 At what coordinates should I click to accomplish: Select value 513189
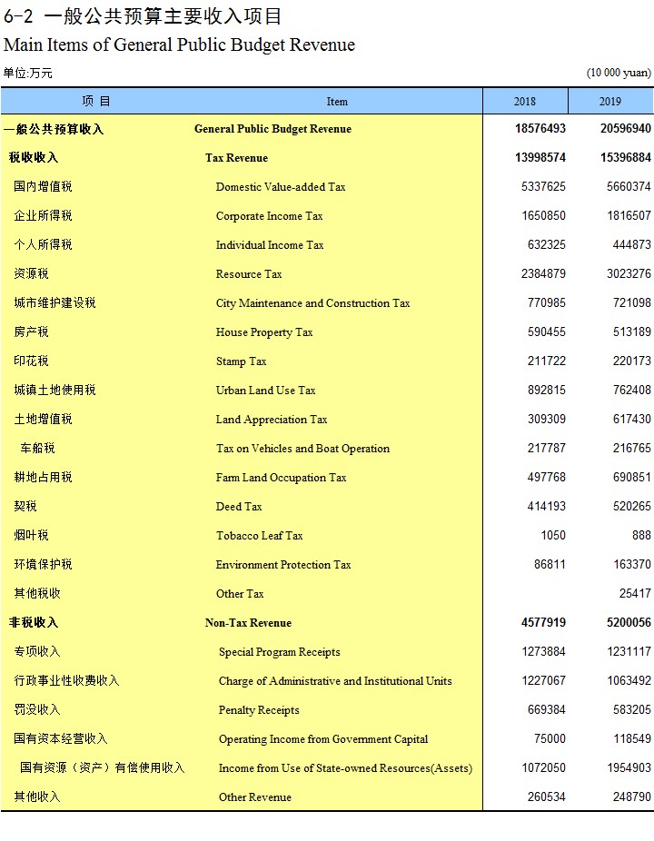tap(632, 331)
